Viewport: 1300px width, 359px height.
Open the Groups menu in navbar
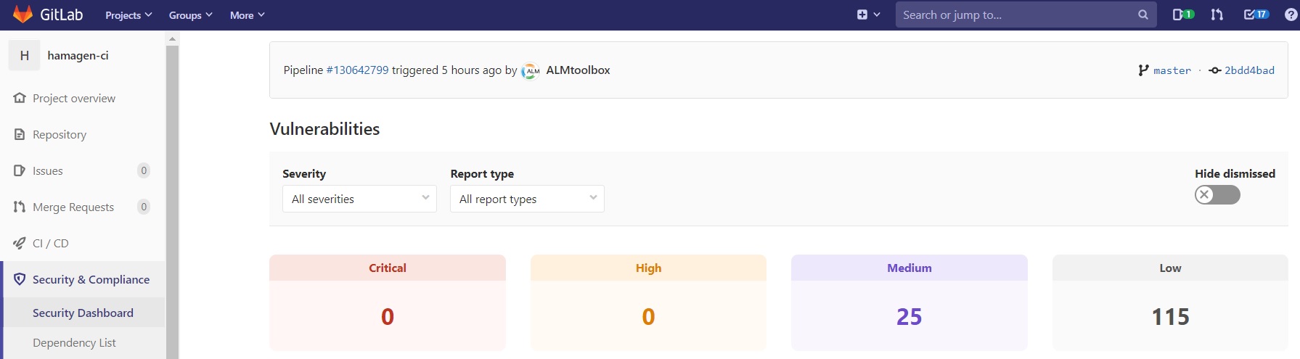click(190, 15)
